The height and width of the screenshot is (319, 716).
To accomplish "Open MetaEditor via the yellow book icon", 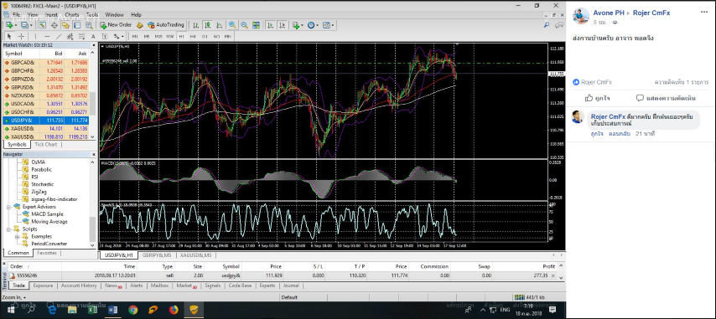I will pos(139,25).
